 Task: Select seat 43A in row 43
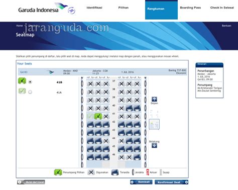click(x=90, y=132)
